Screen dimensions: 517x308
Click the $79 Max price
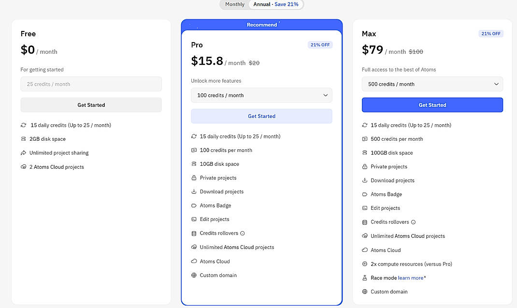372,49
